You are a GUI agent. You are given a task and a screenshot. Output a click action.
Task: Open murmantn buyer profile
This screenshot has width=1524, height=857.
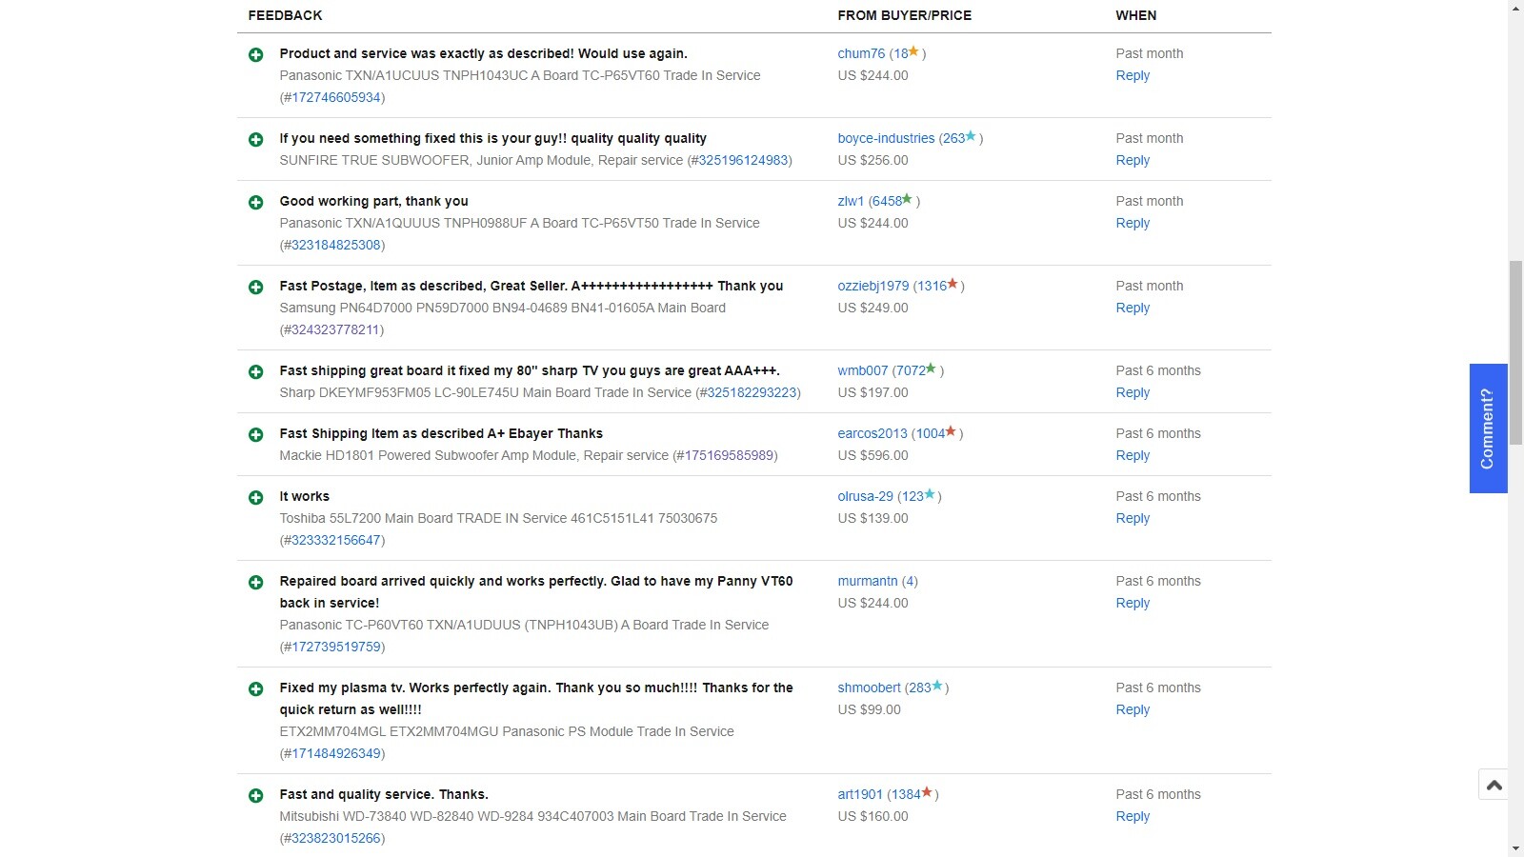(x=868, y=582)
